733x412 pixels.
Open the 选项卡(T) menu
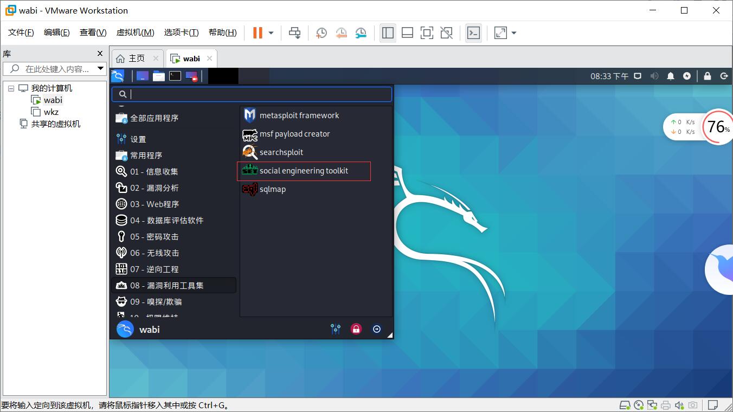pos(181,33)
